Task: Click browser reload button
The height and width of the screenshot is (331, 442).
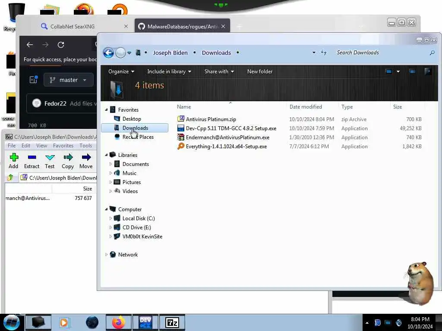Action: click(61, 45)
